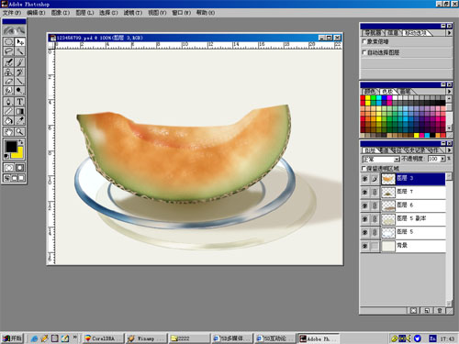
Task: Select the Paintbrush tool
Action: (20, 62)
